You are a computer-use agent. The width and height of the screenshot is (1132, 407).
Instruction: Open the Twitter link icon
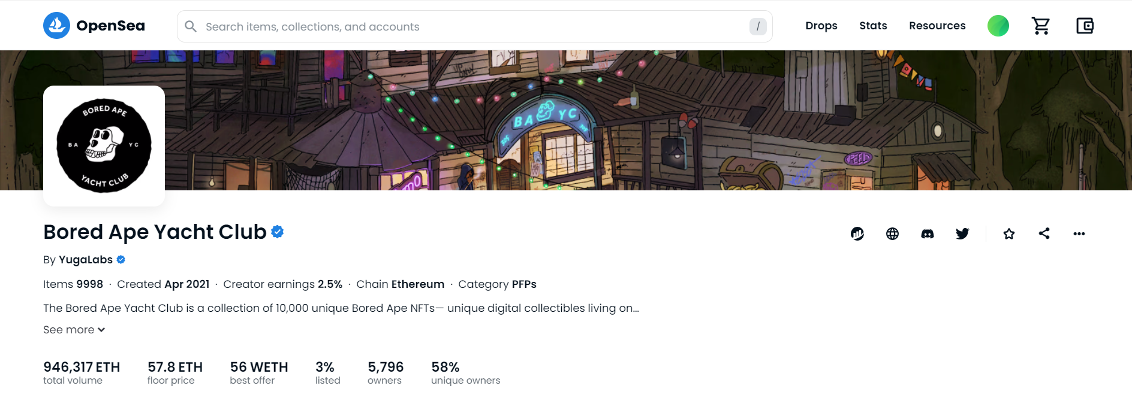(x=962, y=233)
